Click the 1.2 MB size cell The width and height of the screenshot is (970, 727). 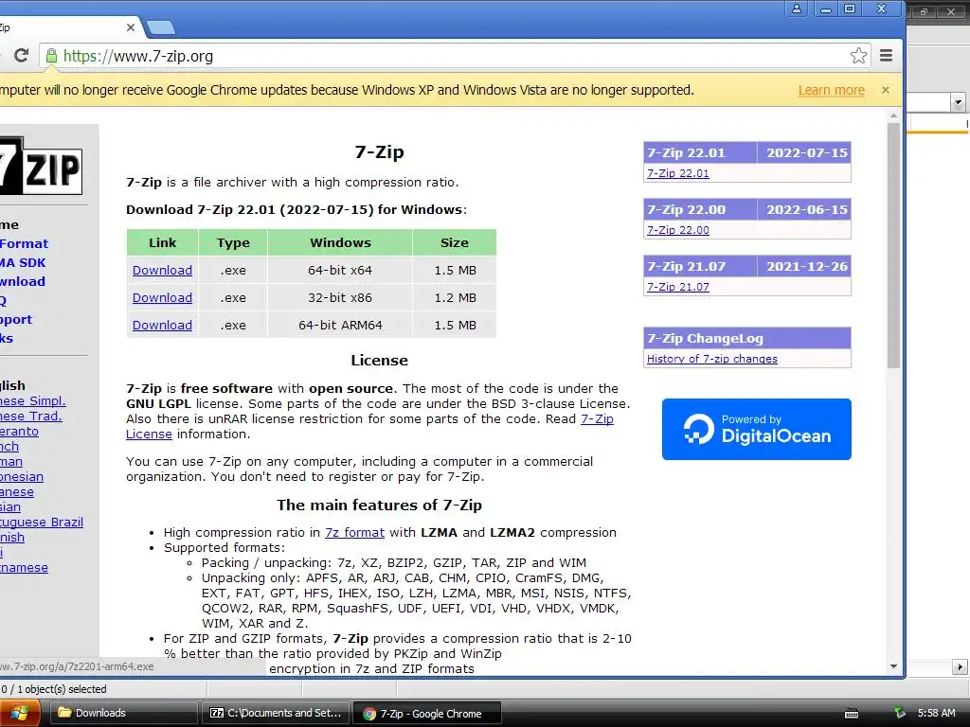click(455, 297)
